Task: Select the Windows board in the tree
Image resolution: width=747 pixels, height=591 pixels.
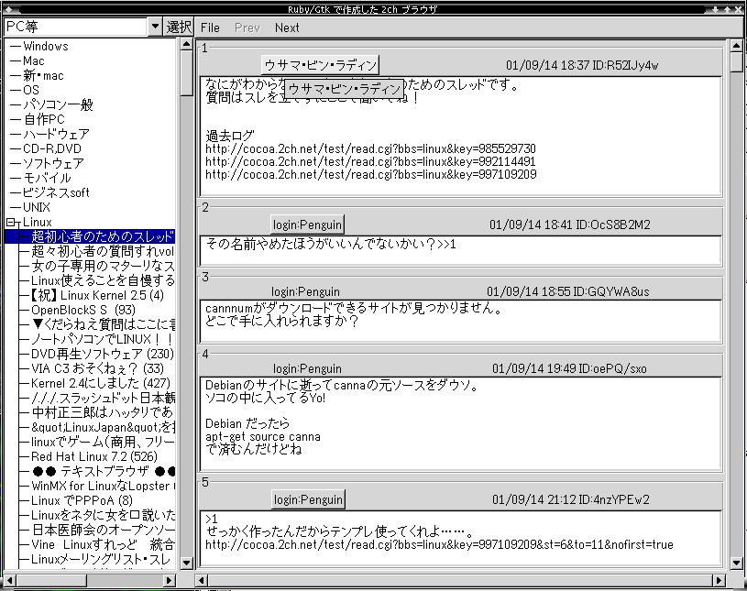Action: click(46, 46)
